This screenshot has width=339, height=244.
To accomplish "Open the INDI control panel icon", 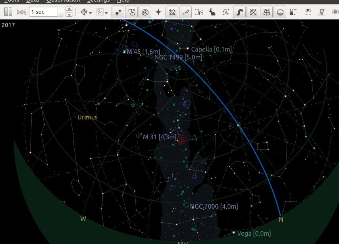I will (322, 12).
